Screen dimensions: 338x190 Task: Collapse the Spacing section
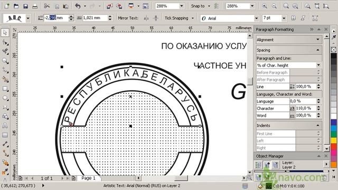point(318,50)
